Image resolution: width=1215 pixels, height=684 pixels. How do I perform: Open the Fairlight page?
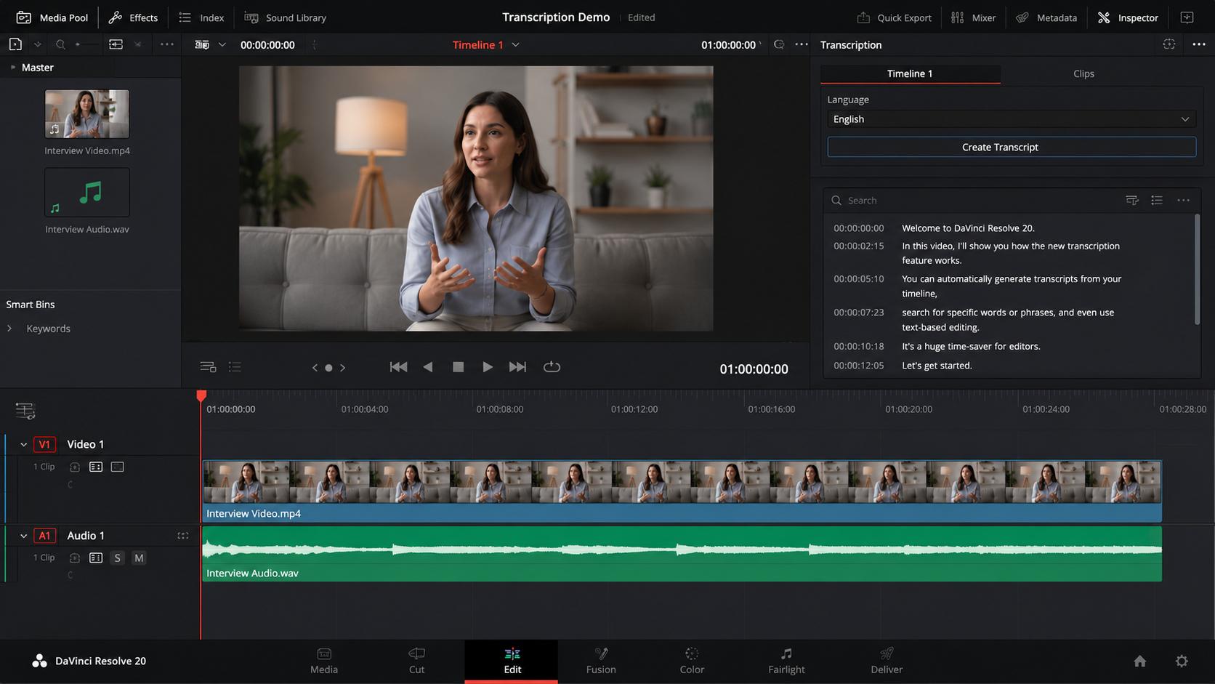click(x=786, y=661)
